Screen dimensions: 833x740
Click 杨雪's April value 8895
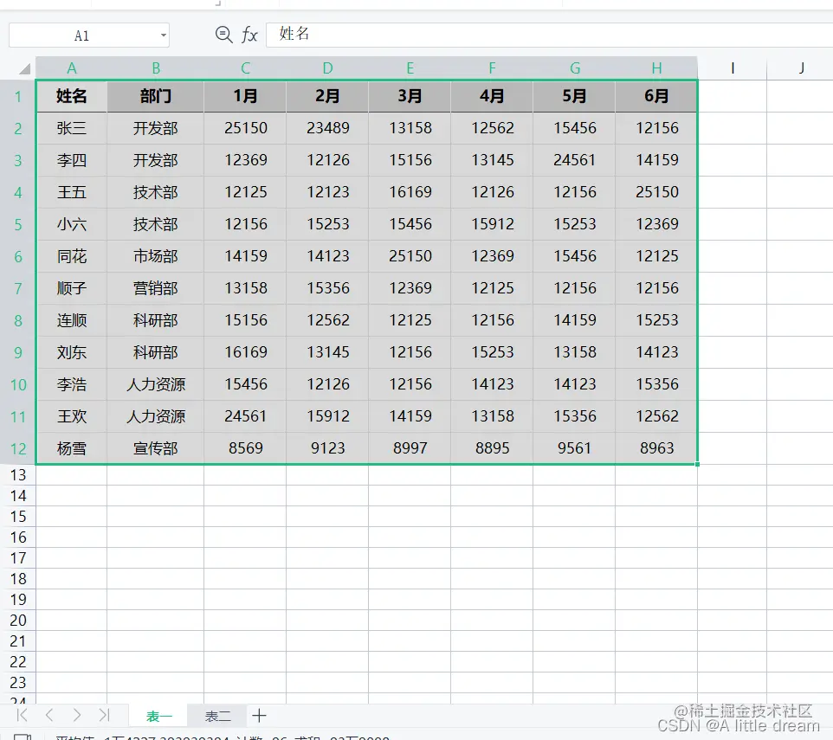coord(493,448)
